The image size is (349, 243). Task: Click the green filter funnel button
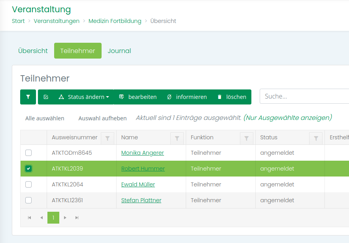(28, 97)
